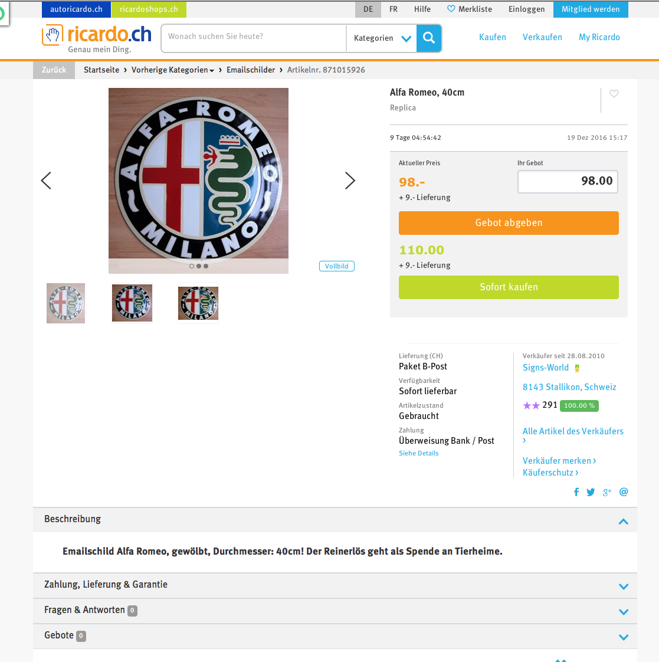Open the Verkaufen menu

point(542,37)
